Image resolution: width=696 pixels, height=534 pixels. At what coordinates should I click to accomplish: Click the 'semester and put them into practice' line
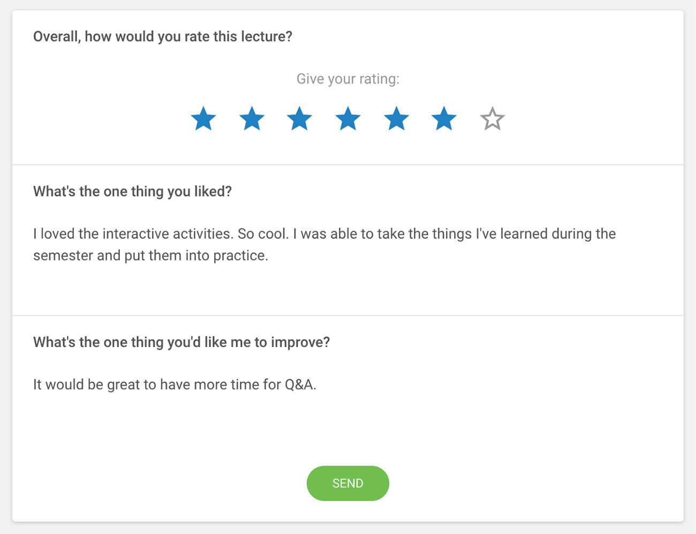(x=150, y=255)
